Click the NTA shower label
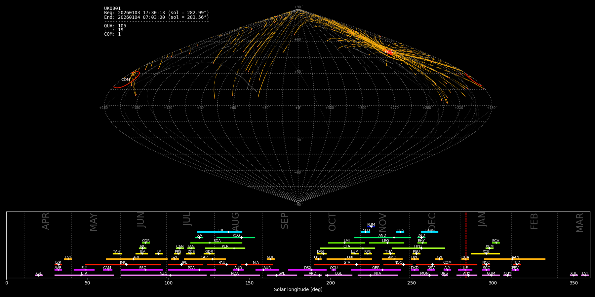This screenshot has width=595, height=297. click(377, 274)
